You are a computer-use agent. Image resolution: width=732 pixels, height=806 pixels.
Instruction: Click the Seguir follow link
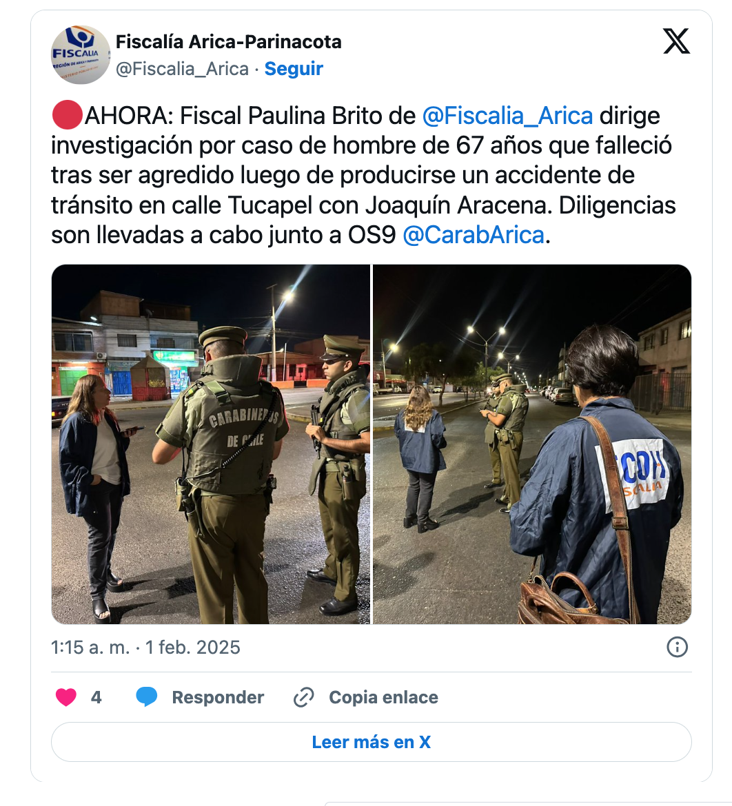coord(294,68)
